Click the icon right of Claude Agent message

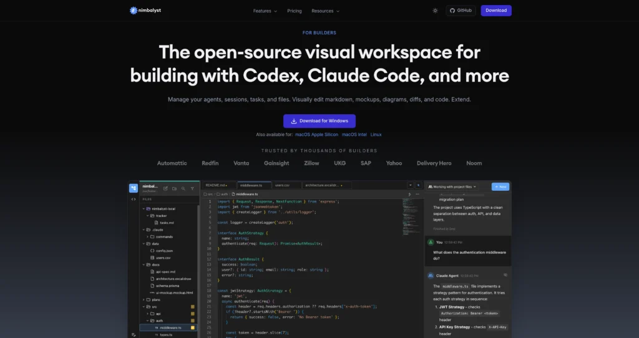coord(505,275)
